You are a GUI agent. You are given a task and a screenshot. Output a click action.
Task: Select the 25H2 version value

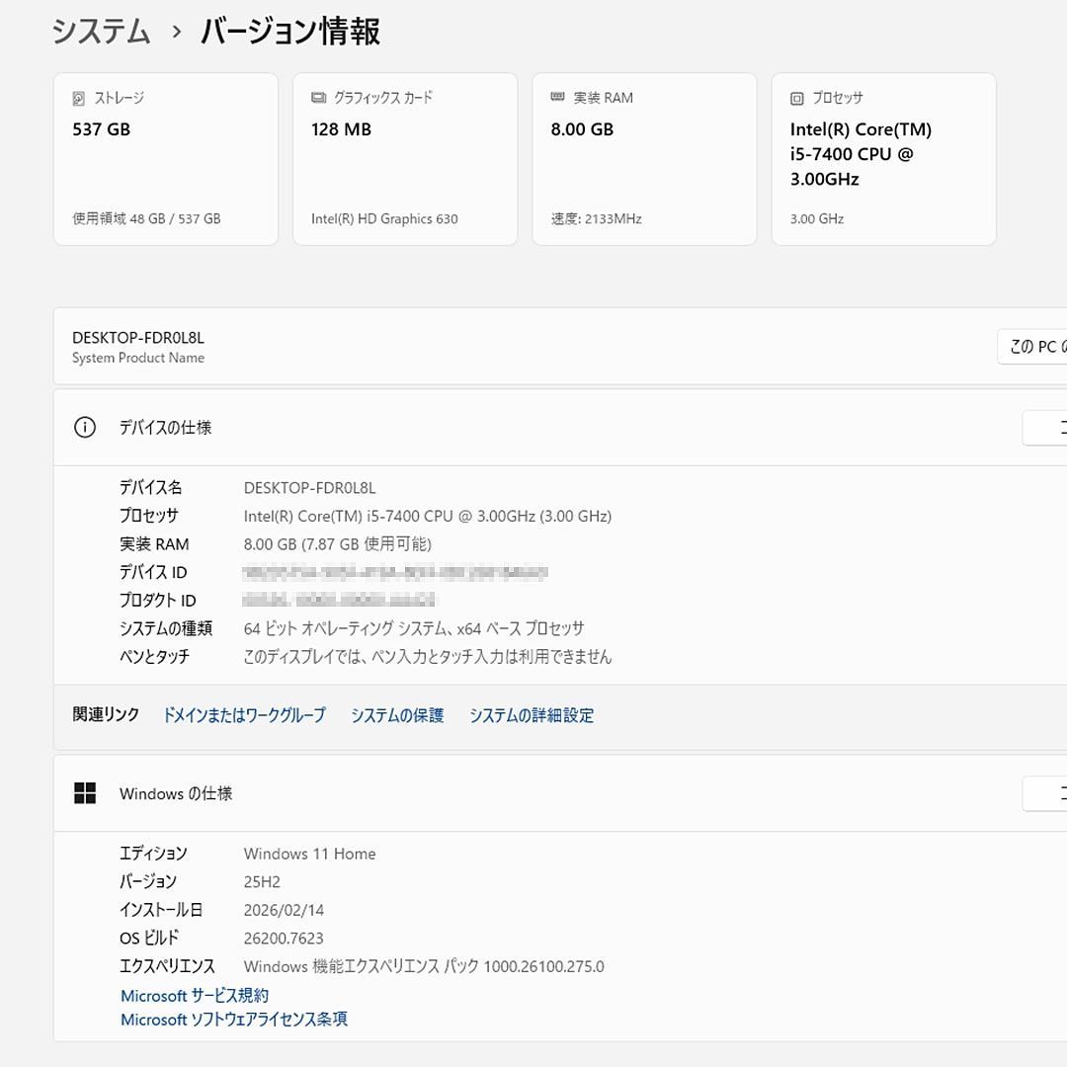(262, 882)
